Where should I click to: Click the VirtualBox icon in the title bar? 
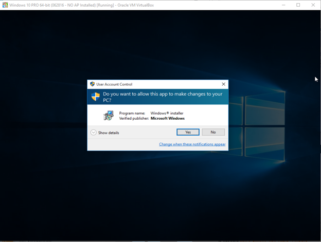(5, 5)
